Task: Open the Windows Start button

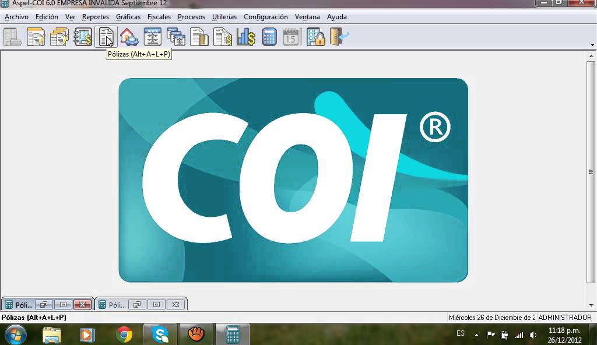Action: [16, 335]
